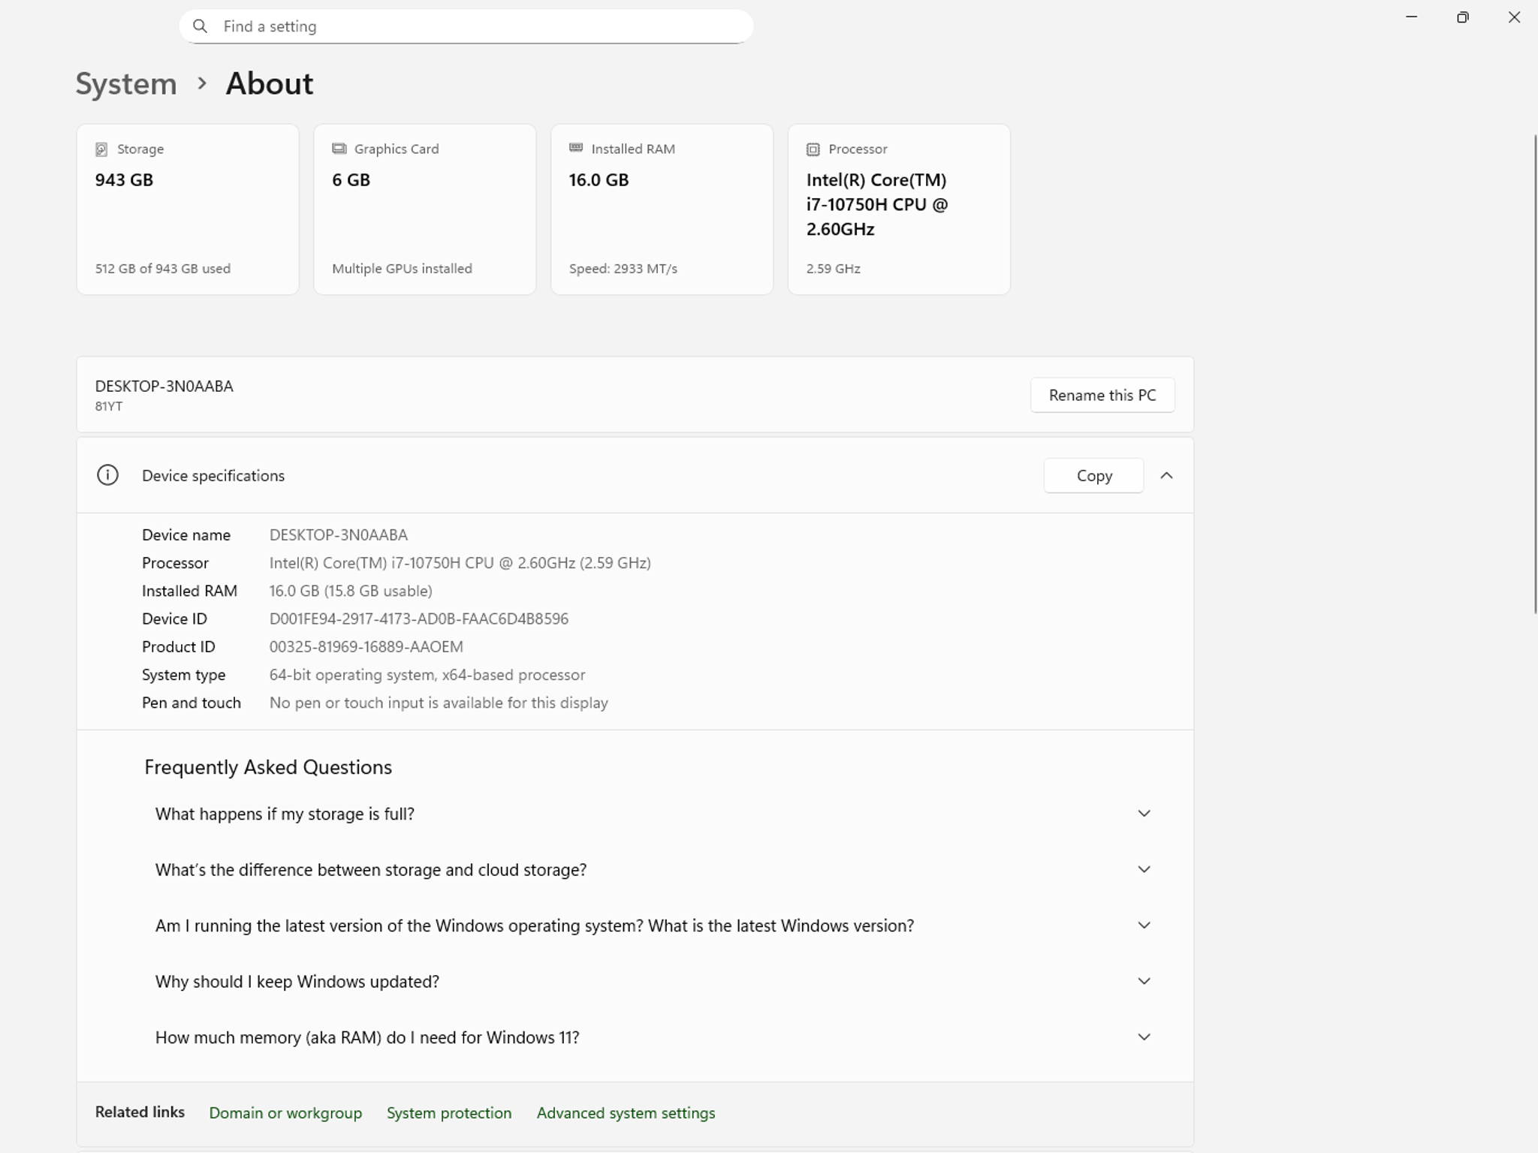The width and height of the screenshot is (1538, 1153).
Task: Click the breadcrumb chevron after System
Action: (x=201, y=83)
